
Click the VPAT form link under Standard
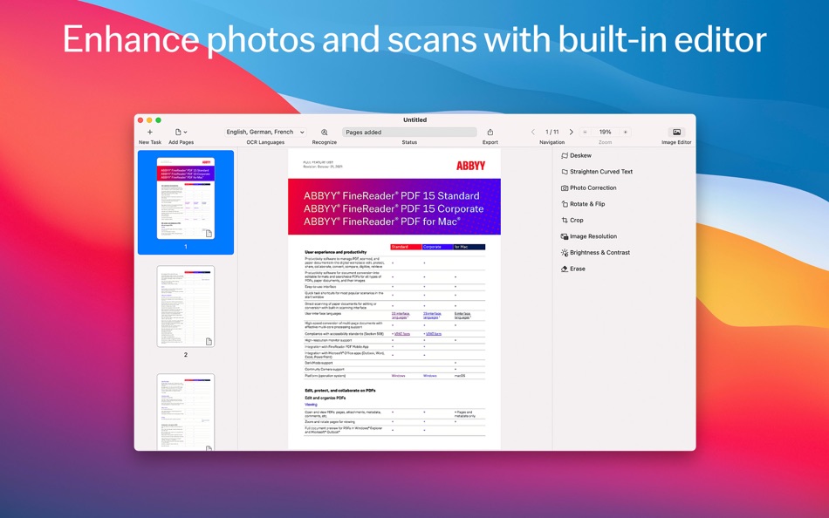[x=401, y=334]
